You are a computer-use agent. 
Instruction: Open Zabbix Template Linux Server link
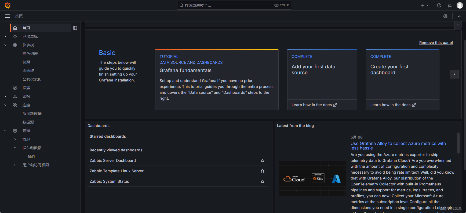[x=116, y=171]
